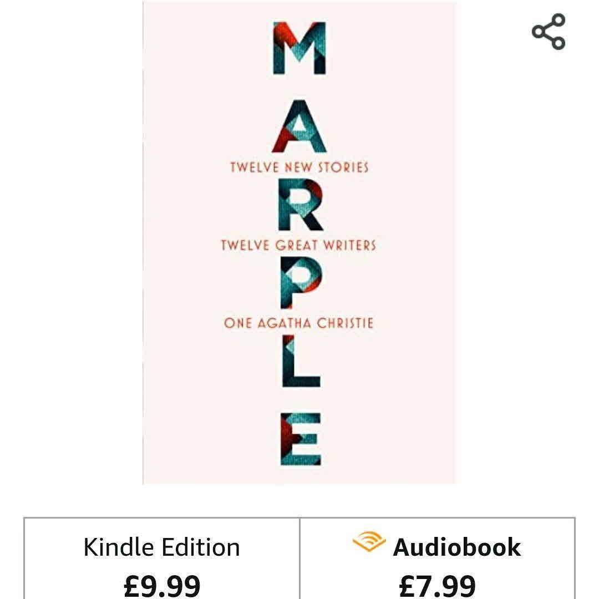Tap the word 'TWELVE' above letter R
Viewport: 599px width, 599px height.
click(x=255, y=167)
